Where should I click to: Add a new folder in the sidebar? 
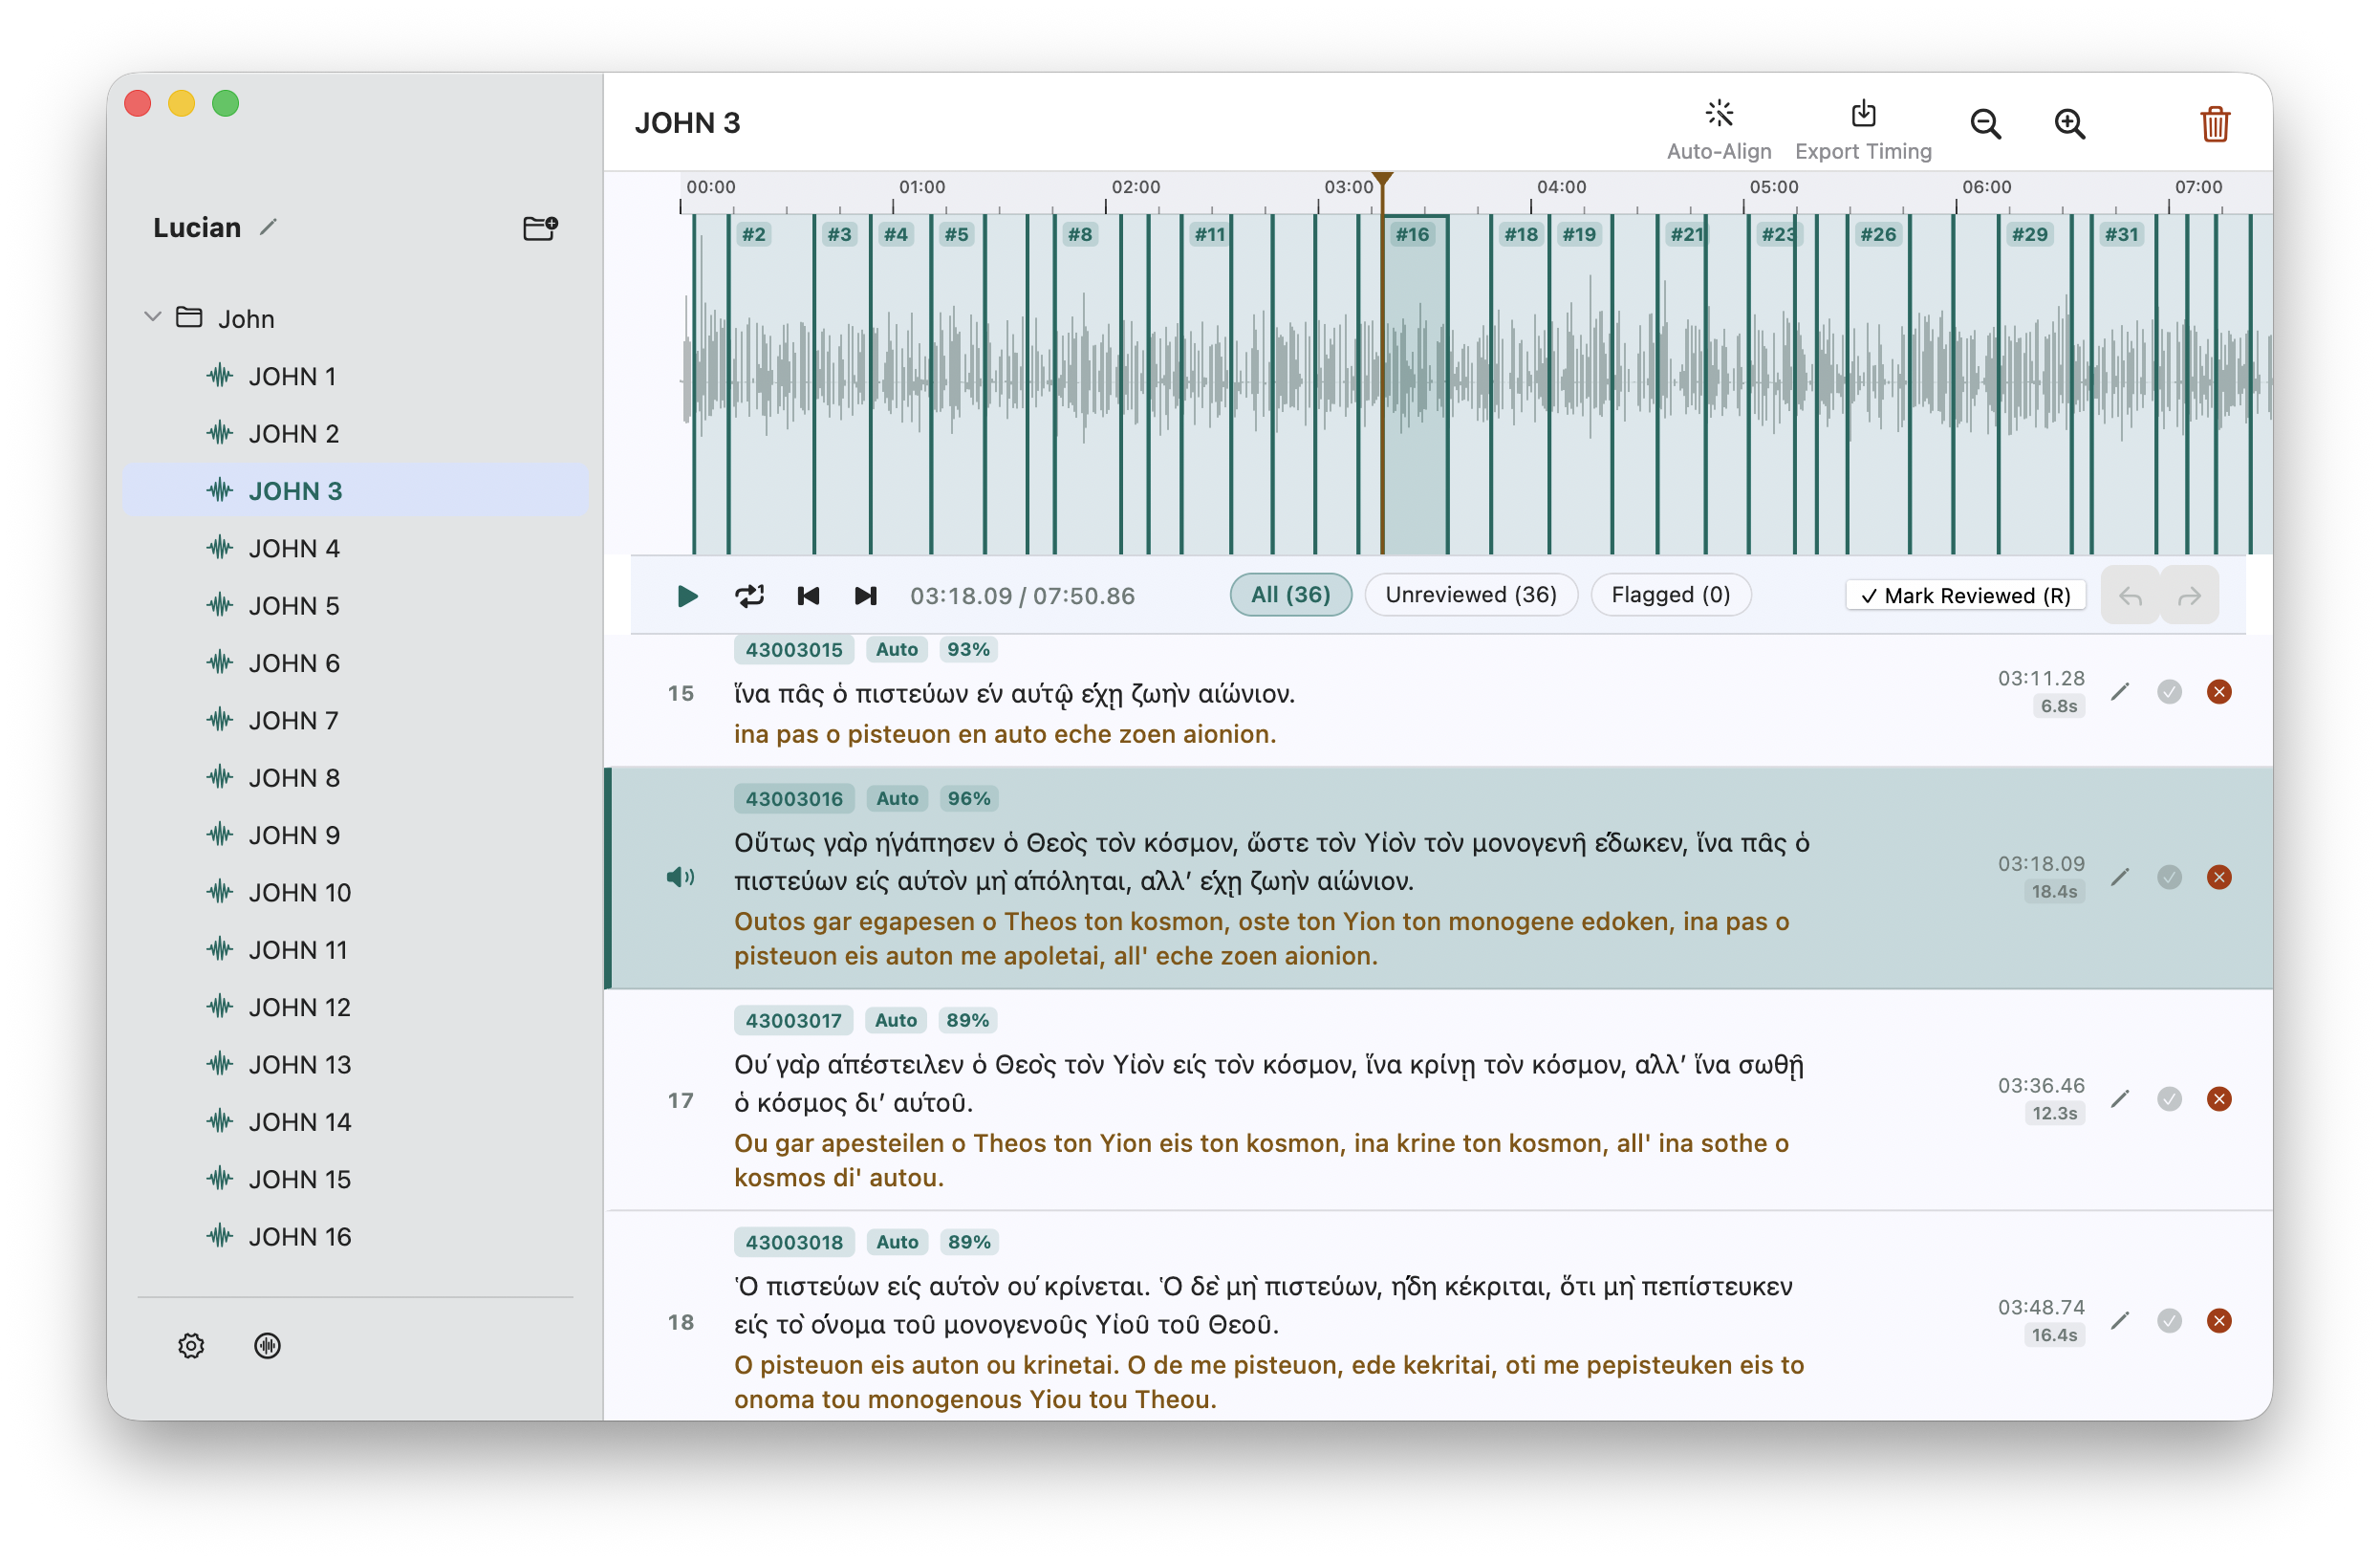[x=540, y=228]
